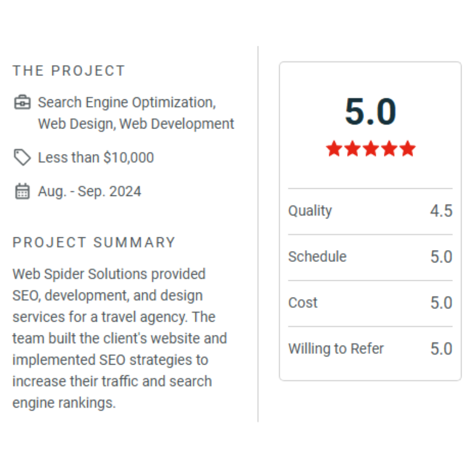The height and width of the screenshot is (471, 471).
Task: Click the 4.5 Quality score
Action: [x=441, y=211]
